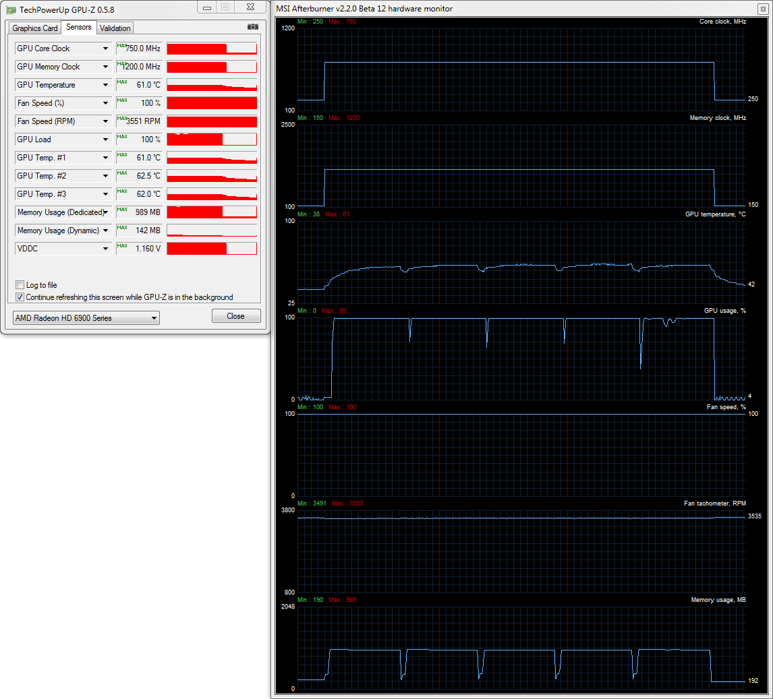Open the VDDC sensor dropdown
The image size is (773, 699).
(x=105, y=249)
